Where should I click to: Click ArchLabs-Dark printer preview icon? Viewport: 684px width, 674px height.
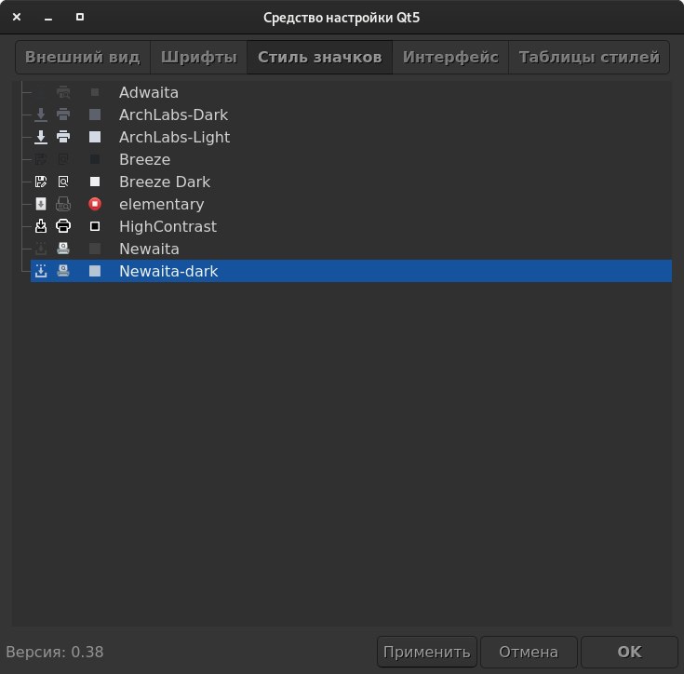click(63, 115)
